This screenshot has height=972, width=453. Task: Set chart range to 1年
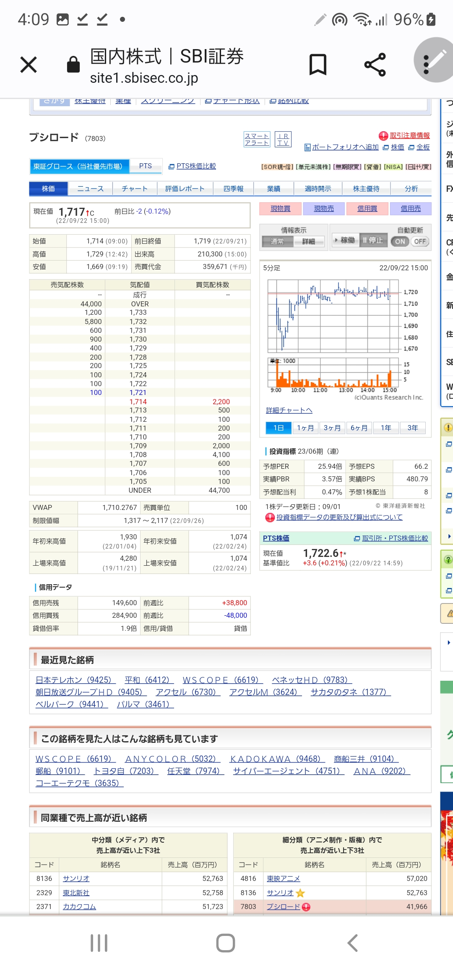386,428
